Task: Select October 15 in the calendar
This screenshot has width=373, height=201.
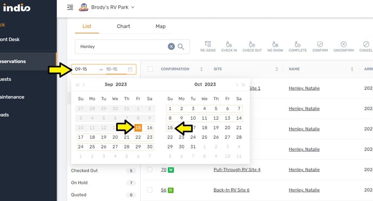Action: pyautogui.click(x=170, y=127)
